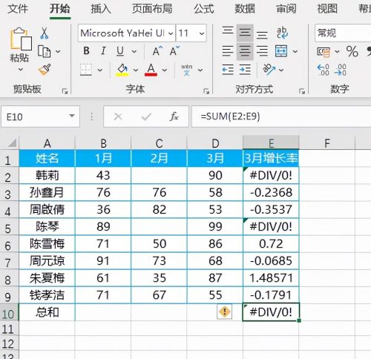371x359 pixels.
Task: Open the font size 11 dropdown
Action: click(x=202, y=33)
